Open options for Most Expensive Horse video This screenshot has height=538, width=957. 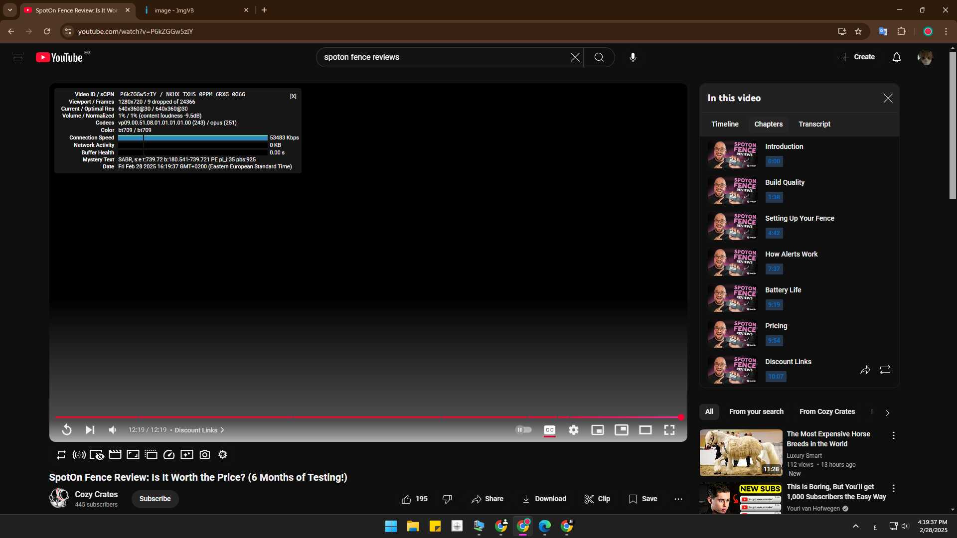[x=894, y=436]
